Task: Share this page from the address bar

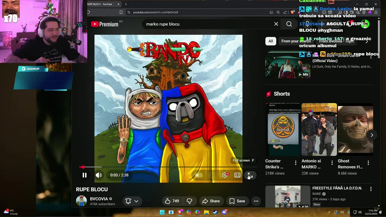Action: (x=285, y=12)
